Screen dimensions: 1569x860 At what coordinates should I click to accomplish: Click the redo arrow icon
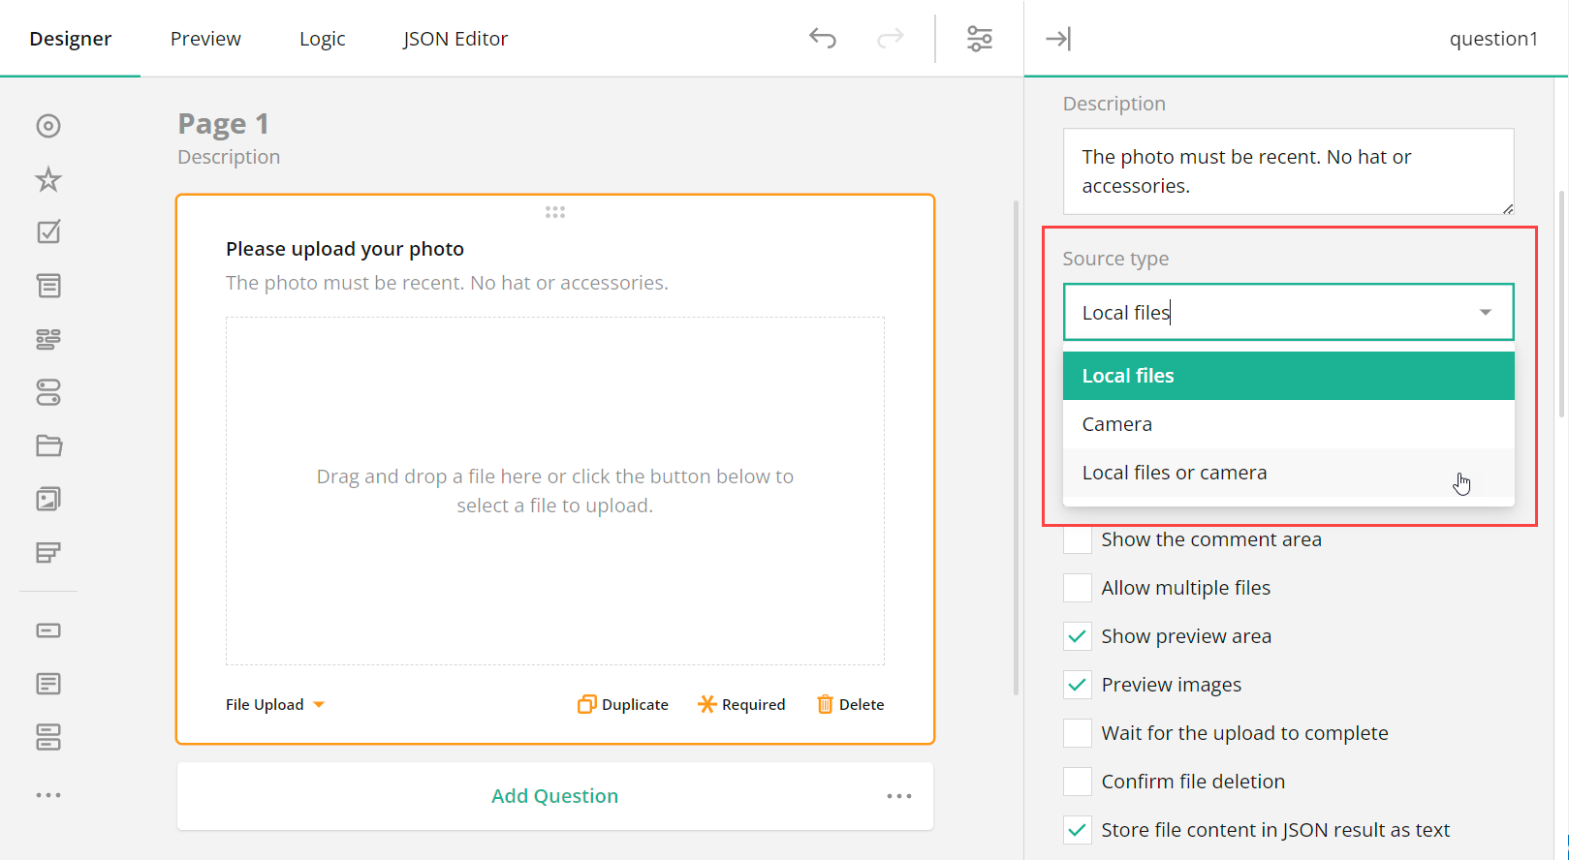click(890, 39)
